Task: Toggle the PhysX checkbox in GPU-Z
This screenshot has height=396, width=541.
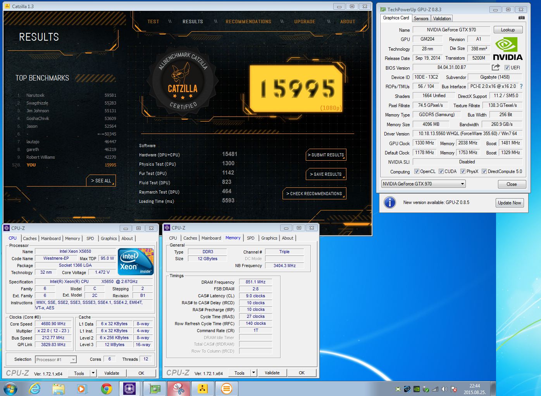Action: [463, 171]
